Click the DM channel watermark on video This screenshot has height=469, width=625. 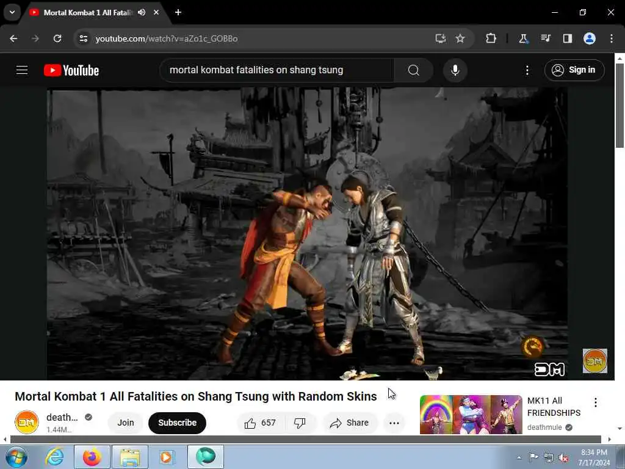coord(594,361)
